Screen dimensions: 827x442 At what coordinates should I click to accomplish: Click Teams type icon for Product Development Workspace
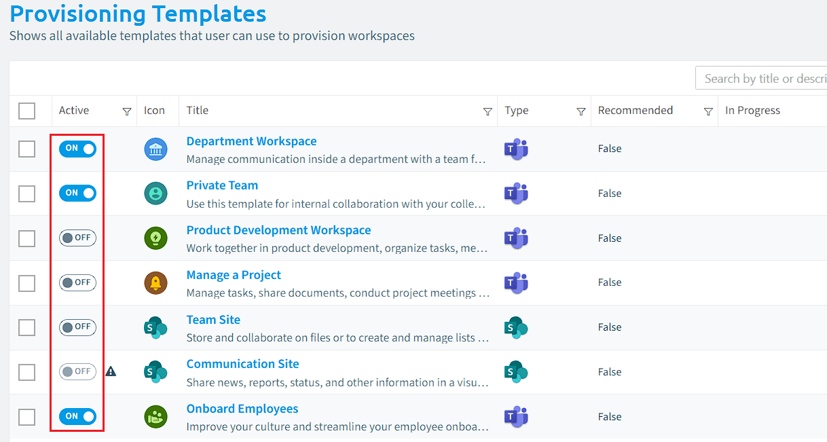click(x=516, y=238)
